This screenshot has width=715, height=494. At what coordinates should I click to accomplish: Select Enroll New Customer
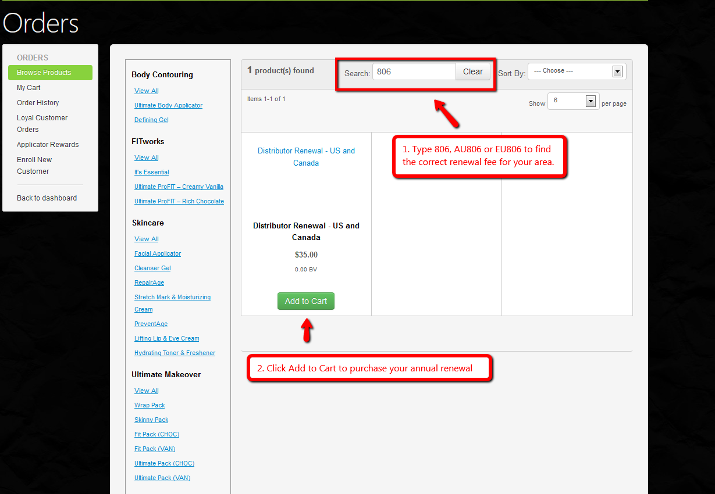tap(34, 165)
